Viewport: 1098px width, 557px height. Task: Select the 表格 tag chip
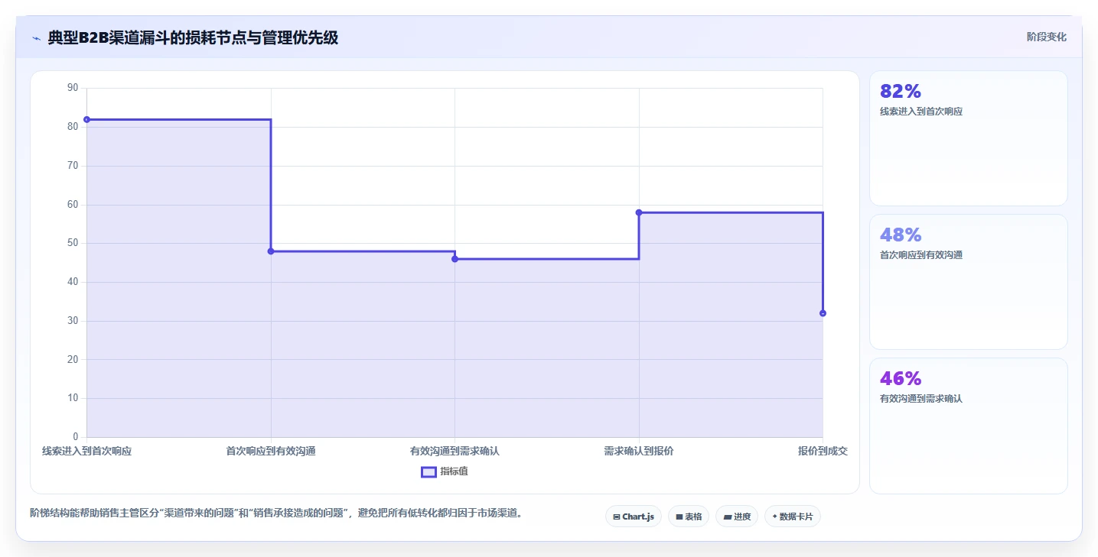click(689, 517)
